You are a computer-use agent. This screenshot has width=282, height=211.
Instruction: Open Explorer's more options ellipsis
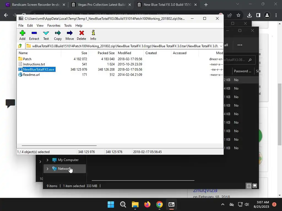pos(240,45)
